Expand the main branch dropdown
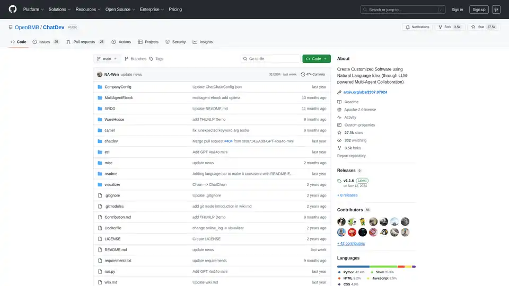 pyautogui.click(x=108, y=59)
